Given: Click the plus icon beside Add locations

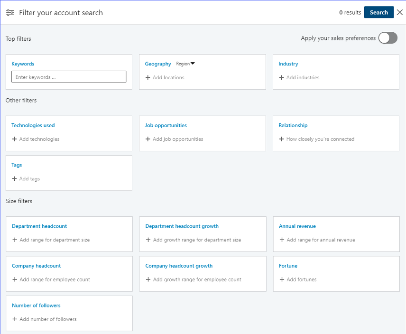Looking at the screenshot, I should pyautogui.click(x=148, y=77).
